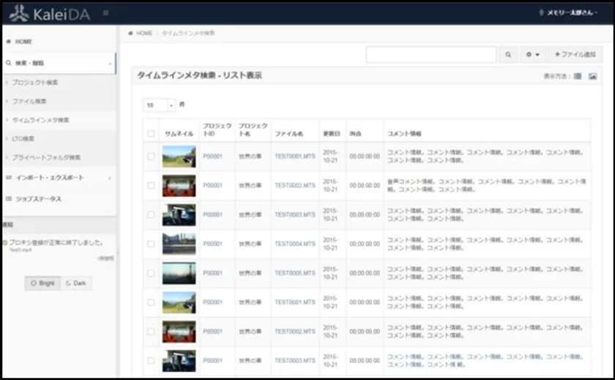Toggle the sidebar hamburger menu icon
Viewport: 615px width, 380px height.
[x=106, y=13]
